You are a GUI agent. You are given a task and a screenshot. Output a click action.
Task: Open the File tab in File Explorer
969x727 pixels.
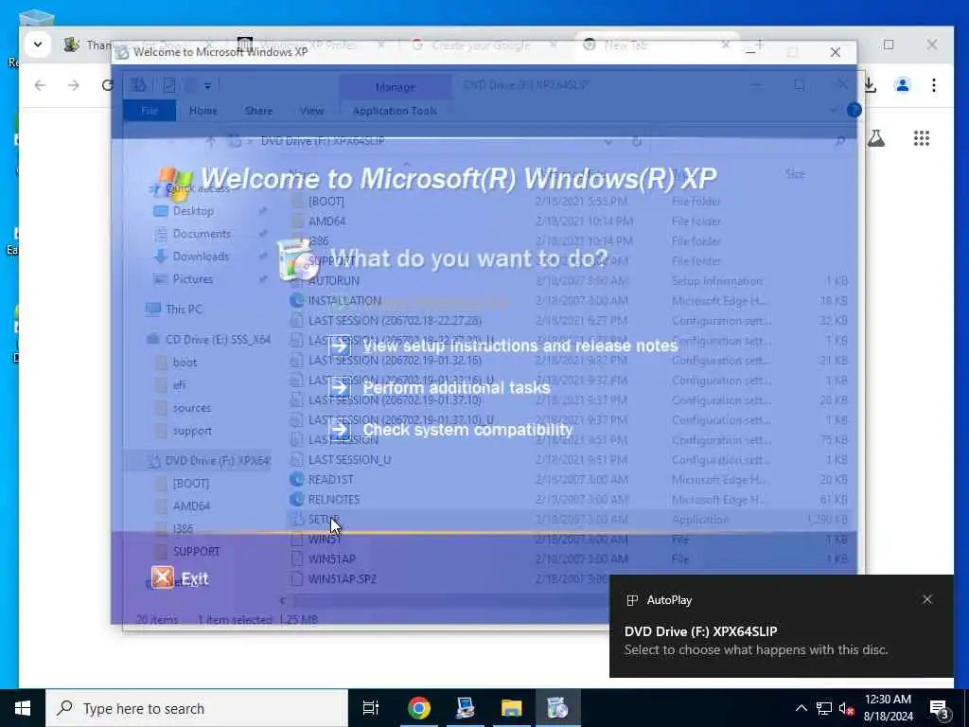pos(150,111)
